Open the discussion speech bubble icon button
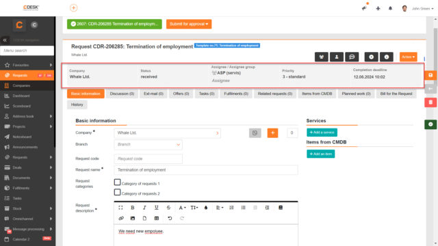Screen dimensions: 438x246 pyautogui.click(x=352, y=57)
